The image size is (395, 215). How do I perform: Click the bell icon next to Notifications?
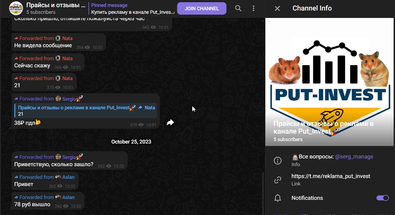click(278, 198)
